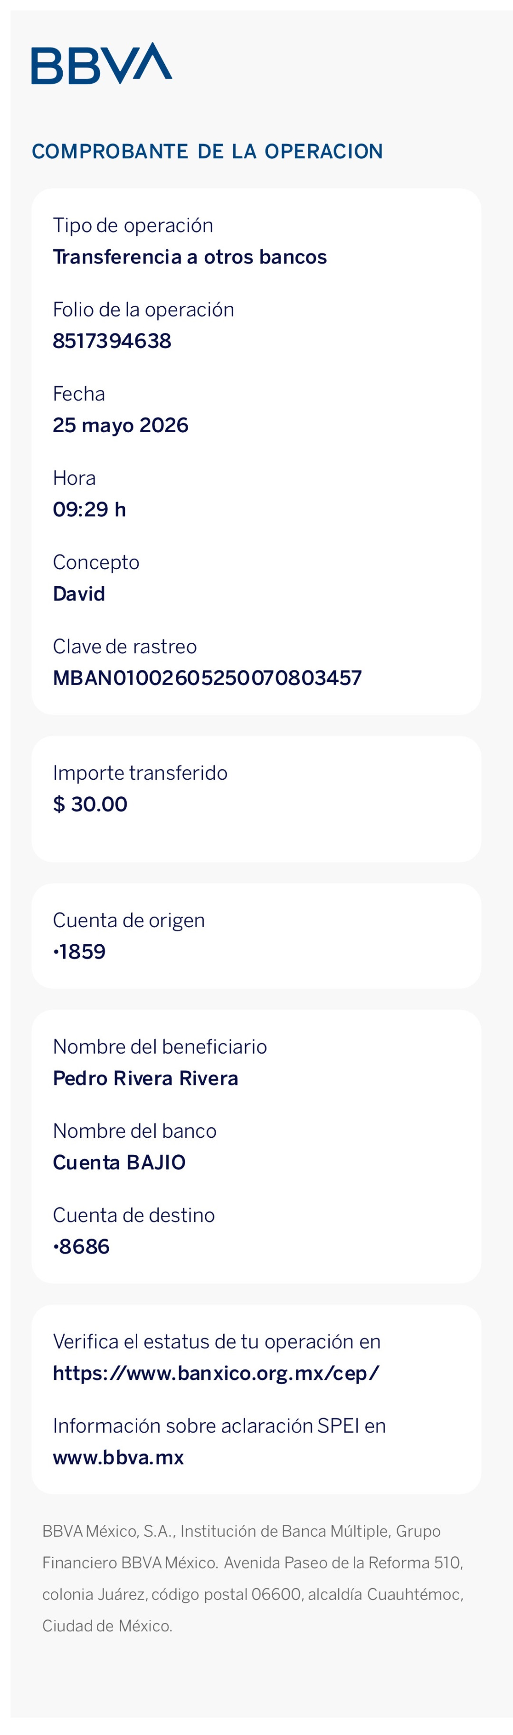
Task: Click the BBVA México legal address footer
Action: point(252,1579)
